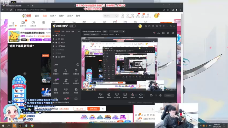Open 主播任务 tool in toolbox
The height and width of the screenshot is (128, 228).
pyautogui.click(x=76, y=72)
